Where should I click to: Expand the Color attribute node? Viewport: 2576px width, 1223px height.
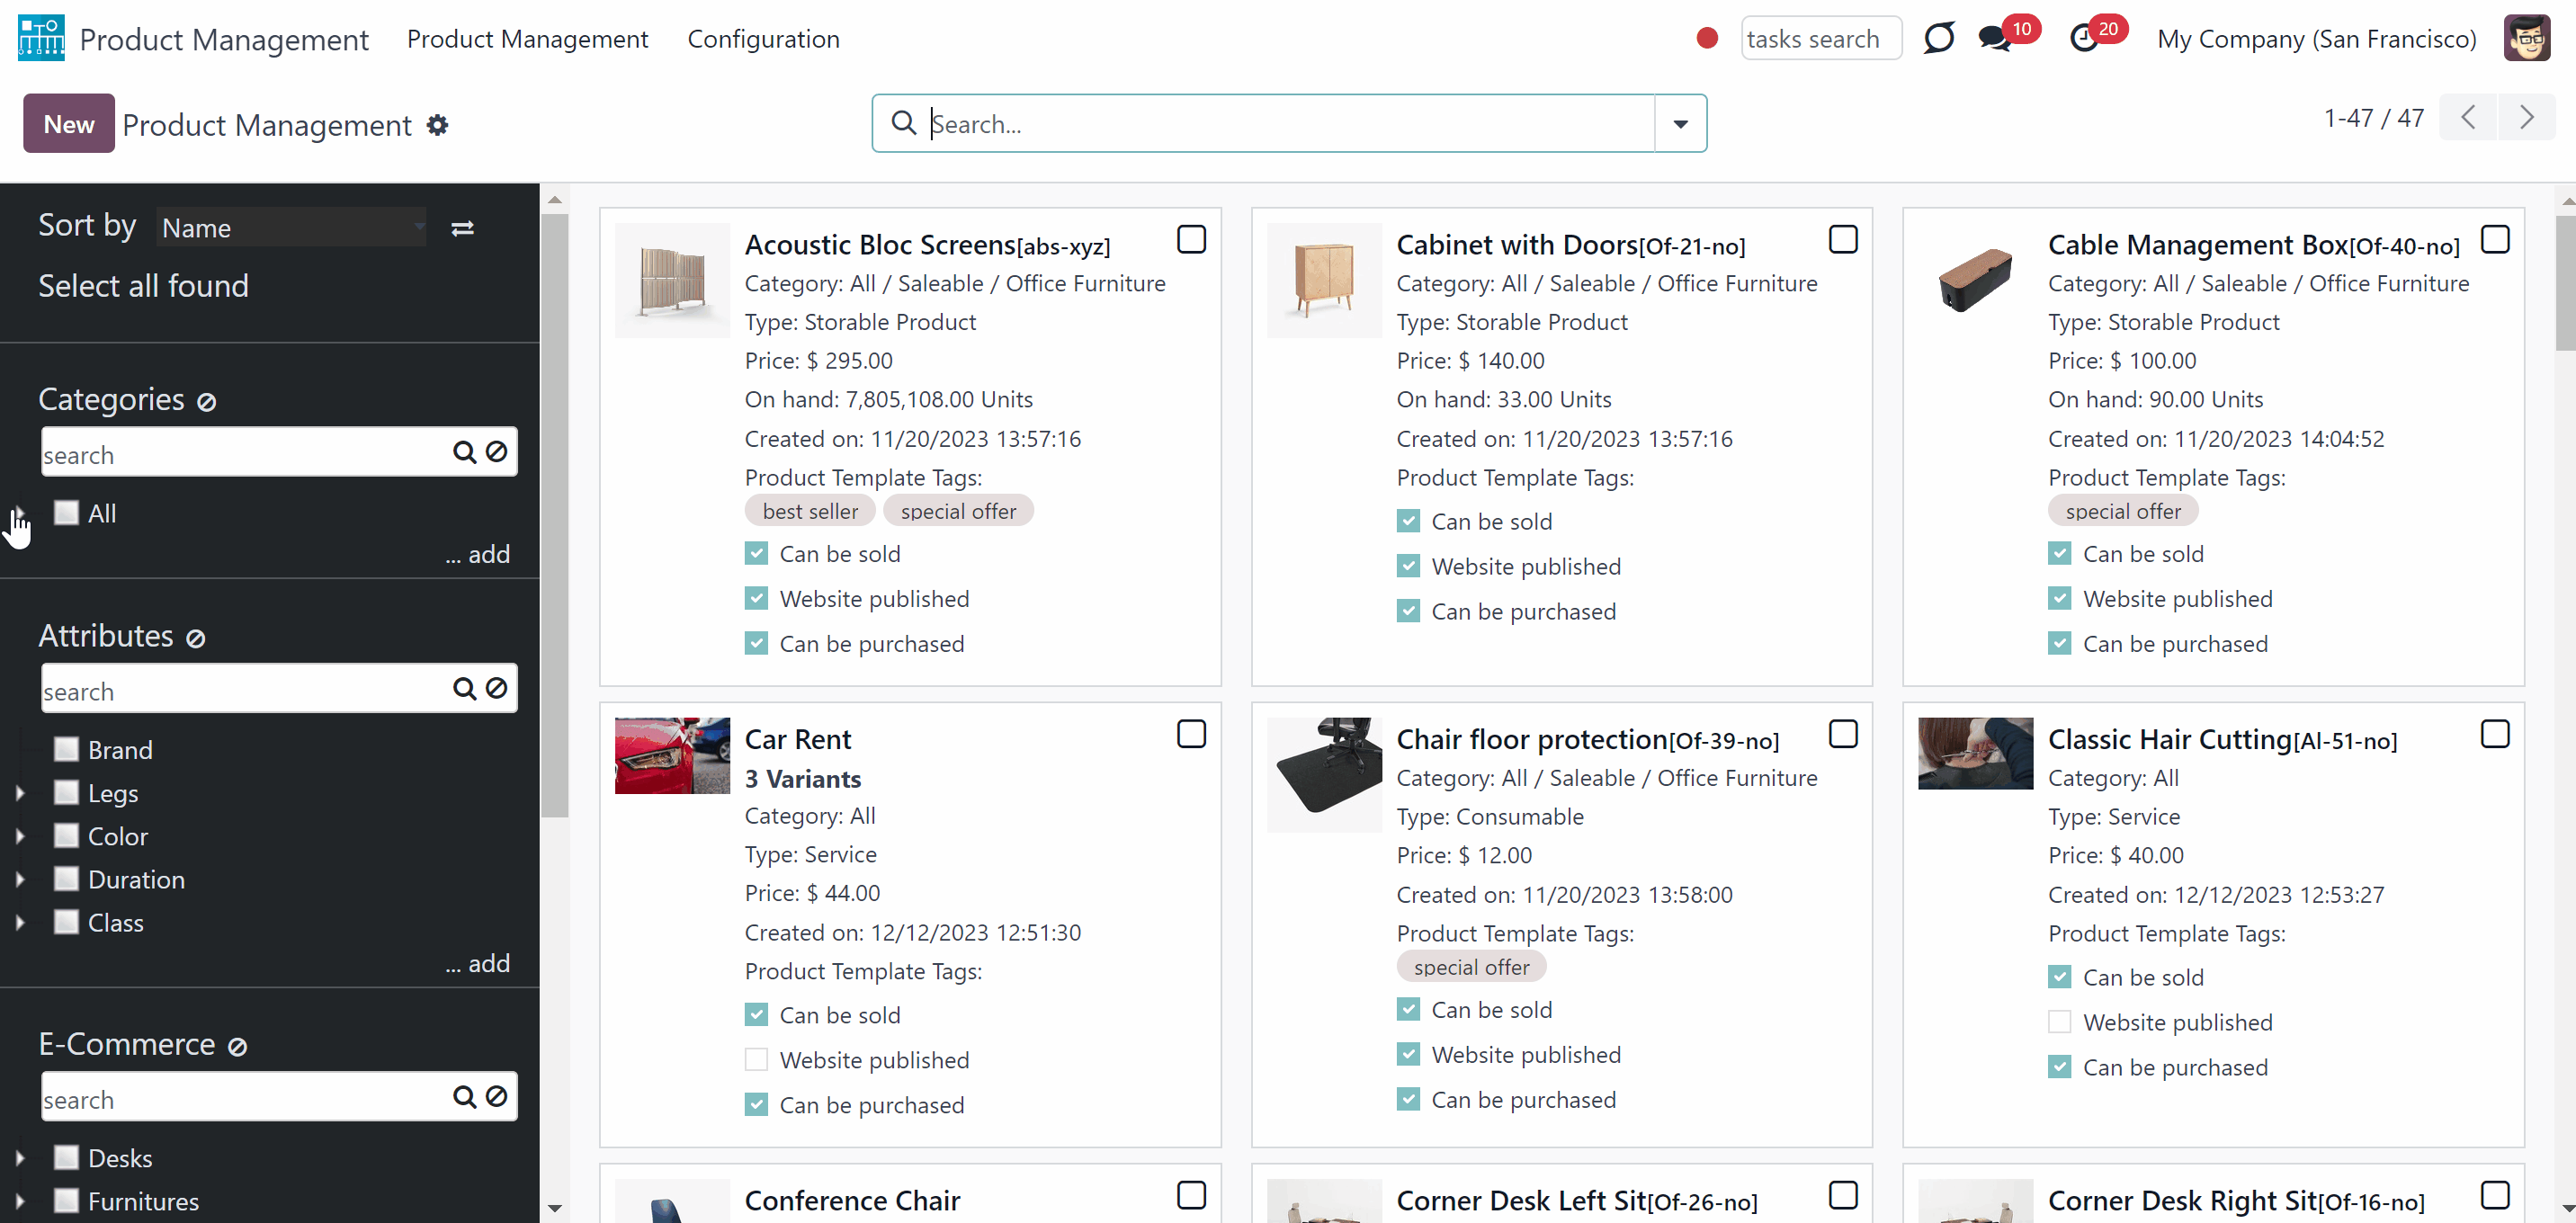(20, 836)
